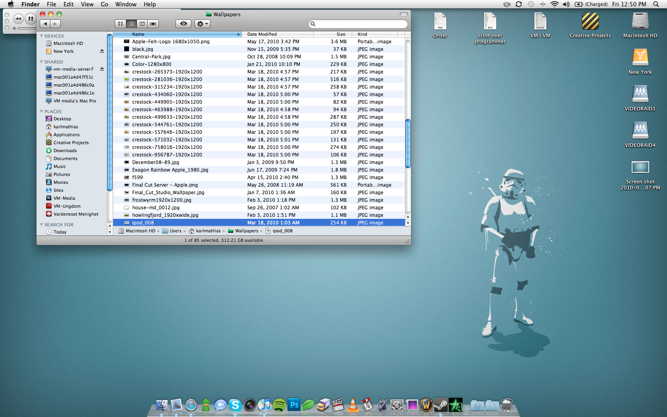
Task: Click the file list vertical scrollbar thumb
Action: coord(408,144)
